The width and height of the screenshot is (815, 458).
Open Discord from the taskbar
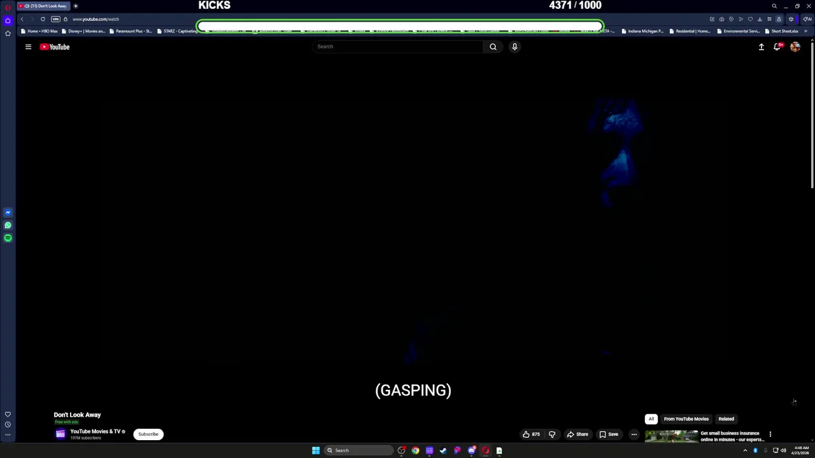472,450
